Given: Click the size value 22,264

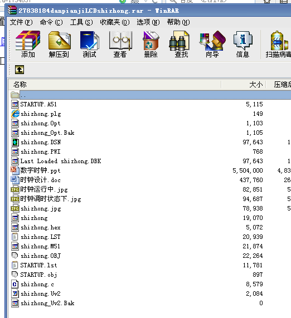Looking at the screenshot, I should pyautogui.click(x=253, y=256).
